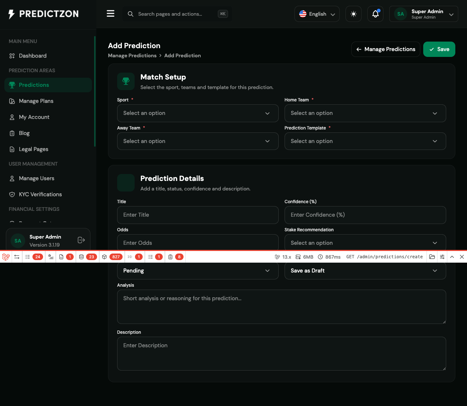Open Manage Users in sidebar
This screenshot has width=467, height=406.
(48, 178)
